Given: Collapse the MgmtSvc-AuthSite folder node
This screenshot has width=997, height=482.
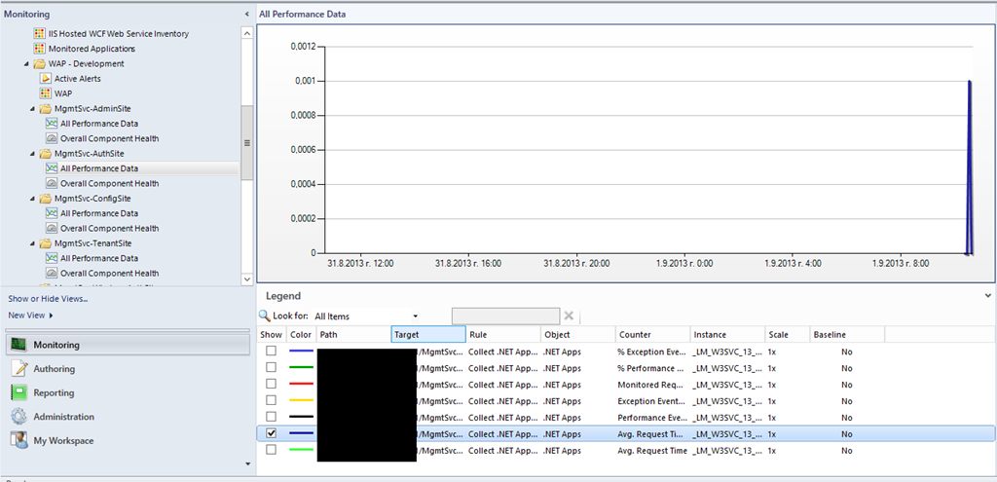Looking at the screenshot, I should tap(33, 154).
